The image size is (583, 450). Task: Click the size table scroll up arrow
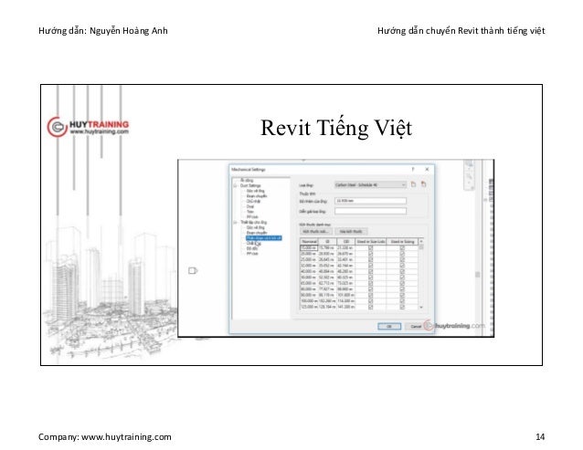421,241
